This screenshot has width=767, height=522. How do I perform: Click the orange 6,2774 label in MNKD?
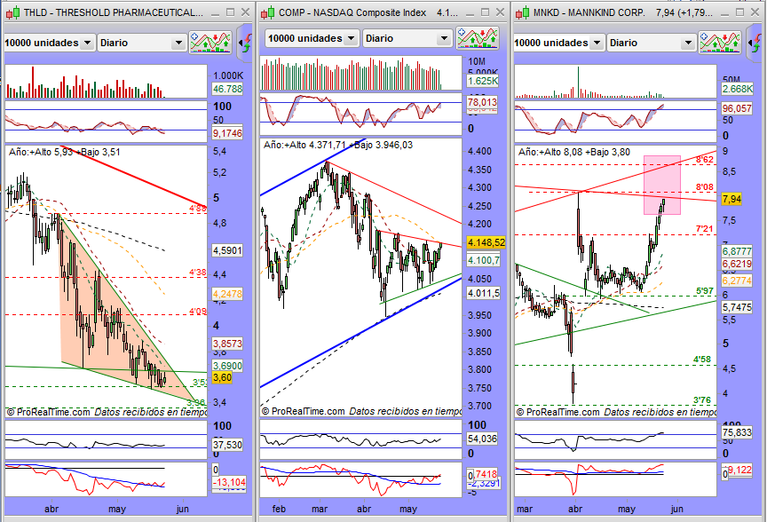737,281
